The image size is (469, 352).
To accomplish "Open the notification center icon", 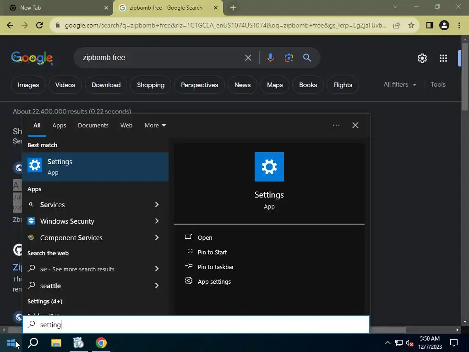I will (454, 343).
